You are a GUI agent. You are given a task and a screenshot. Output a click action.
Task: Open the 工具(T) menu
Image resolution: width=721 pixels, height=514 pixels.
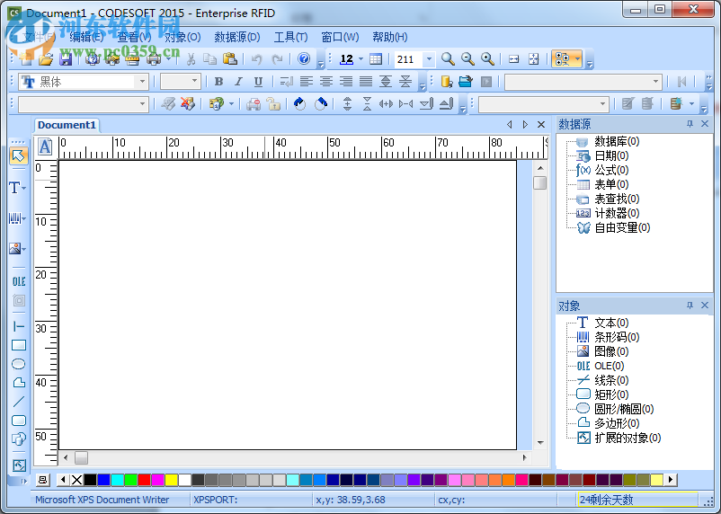[290, 37]
